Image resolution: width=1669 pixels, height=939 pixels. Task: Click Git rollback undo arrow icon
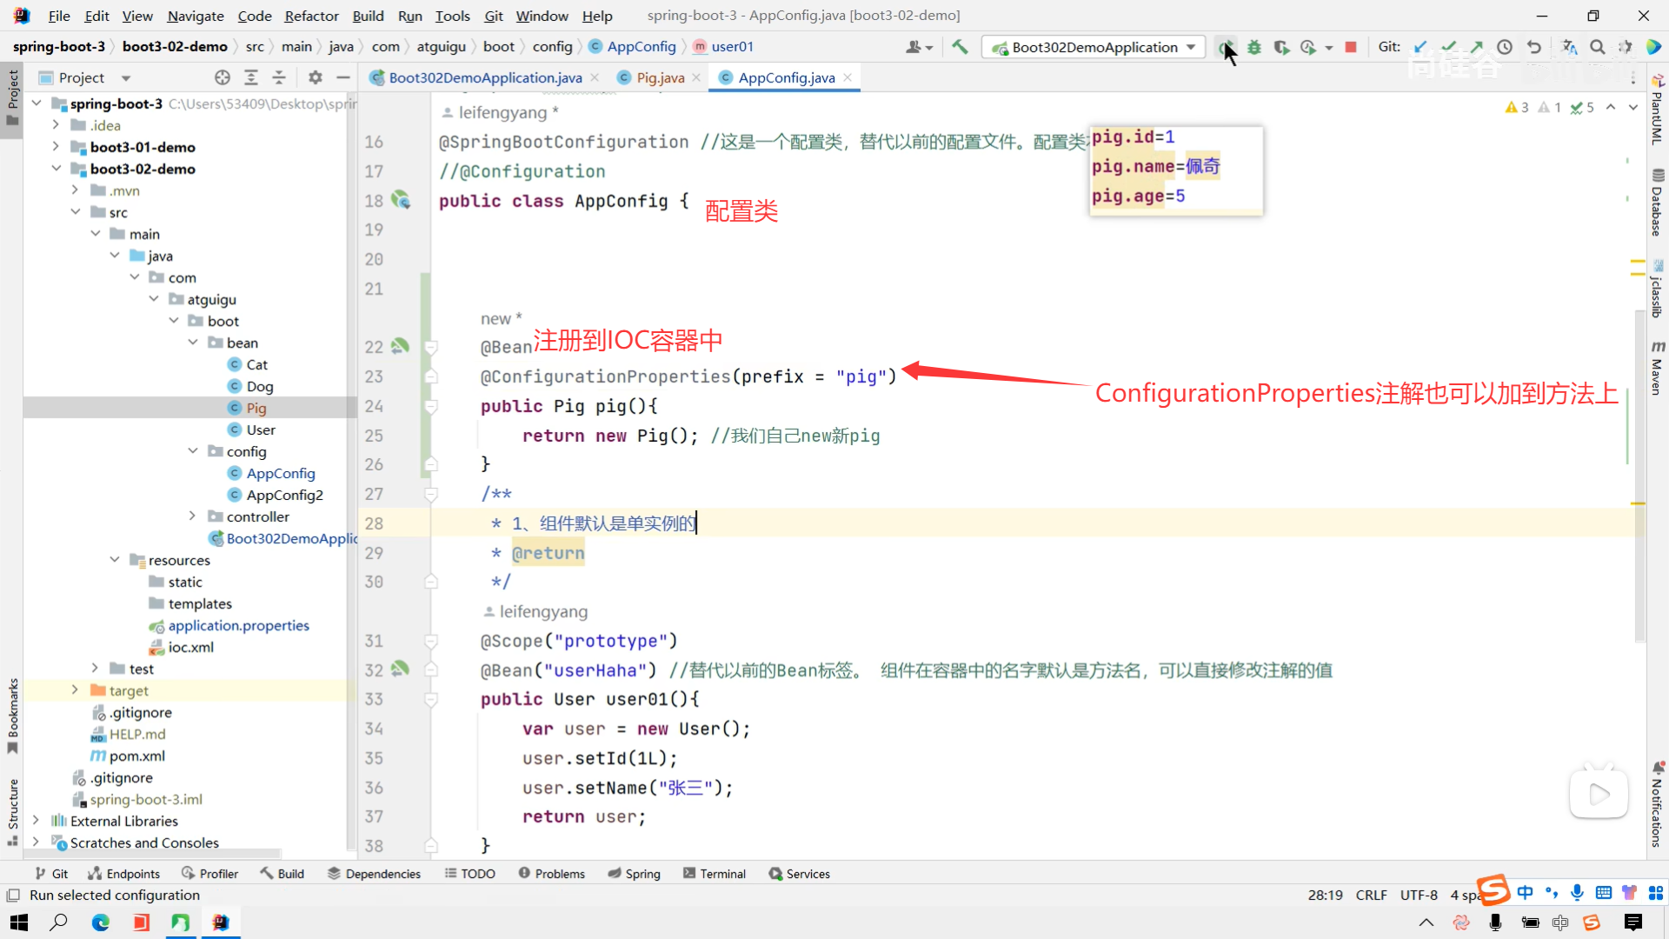coord(1534,47)
